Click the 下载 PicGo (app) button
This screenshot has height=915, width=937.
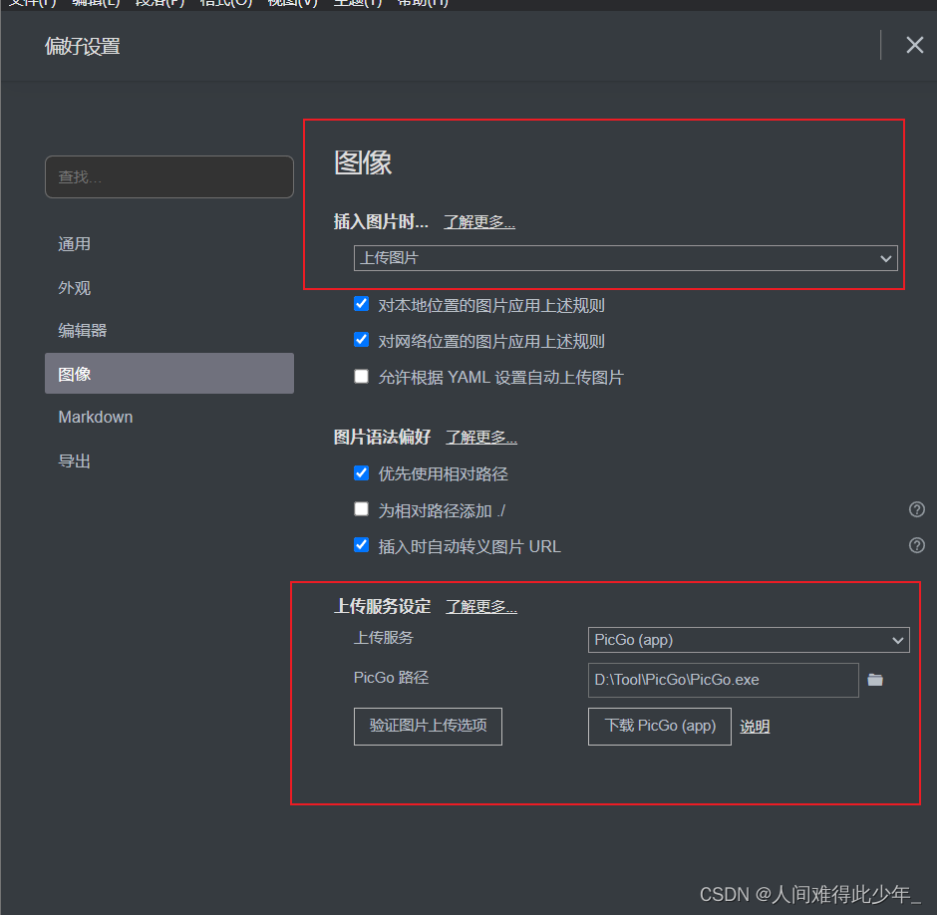[x=659, y=726]
